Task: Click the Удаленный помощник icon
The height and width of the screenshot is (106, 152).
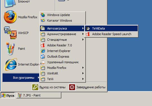Action: (43, 62)
